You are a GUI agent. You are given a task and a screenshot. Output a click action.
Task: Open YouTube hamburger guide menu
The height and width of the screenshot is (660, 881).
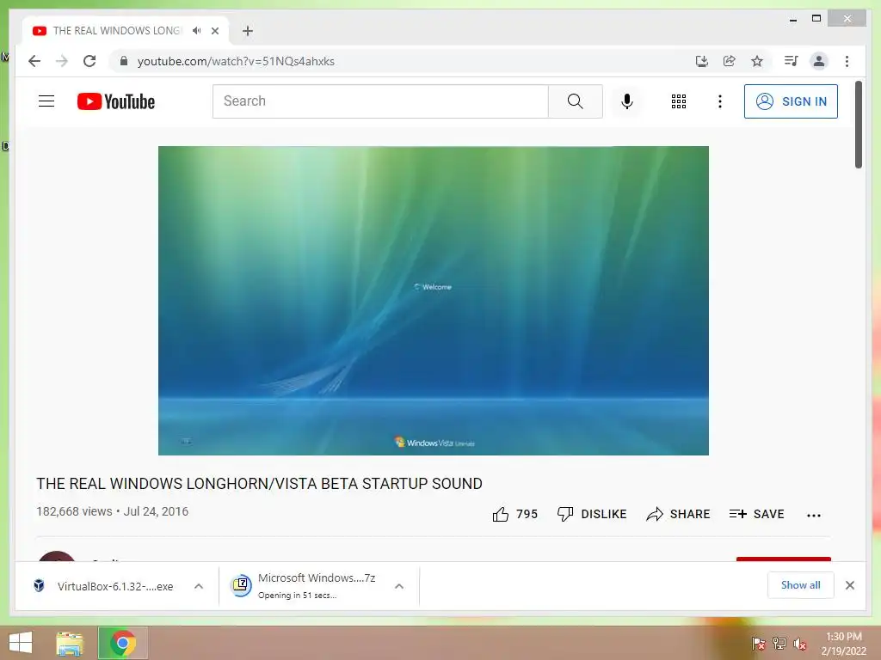pyautogui.click(x=46, y=101)
